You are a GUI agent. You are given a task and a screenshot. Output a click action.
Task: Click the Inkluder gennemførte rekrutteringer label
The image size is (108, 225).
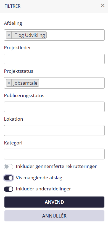pos(56,166)
